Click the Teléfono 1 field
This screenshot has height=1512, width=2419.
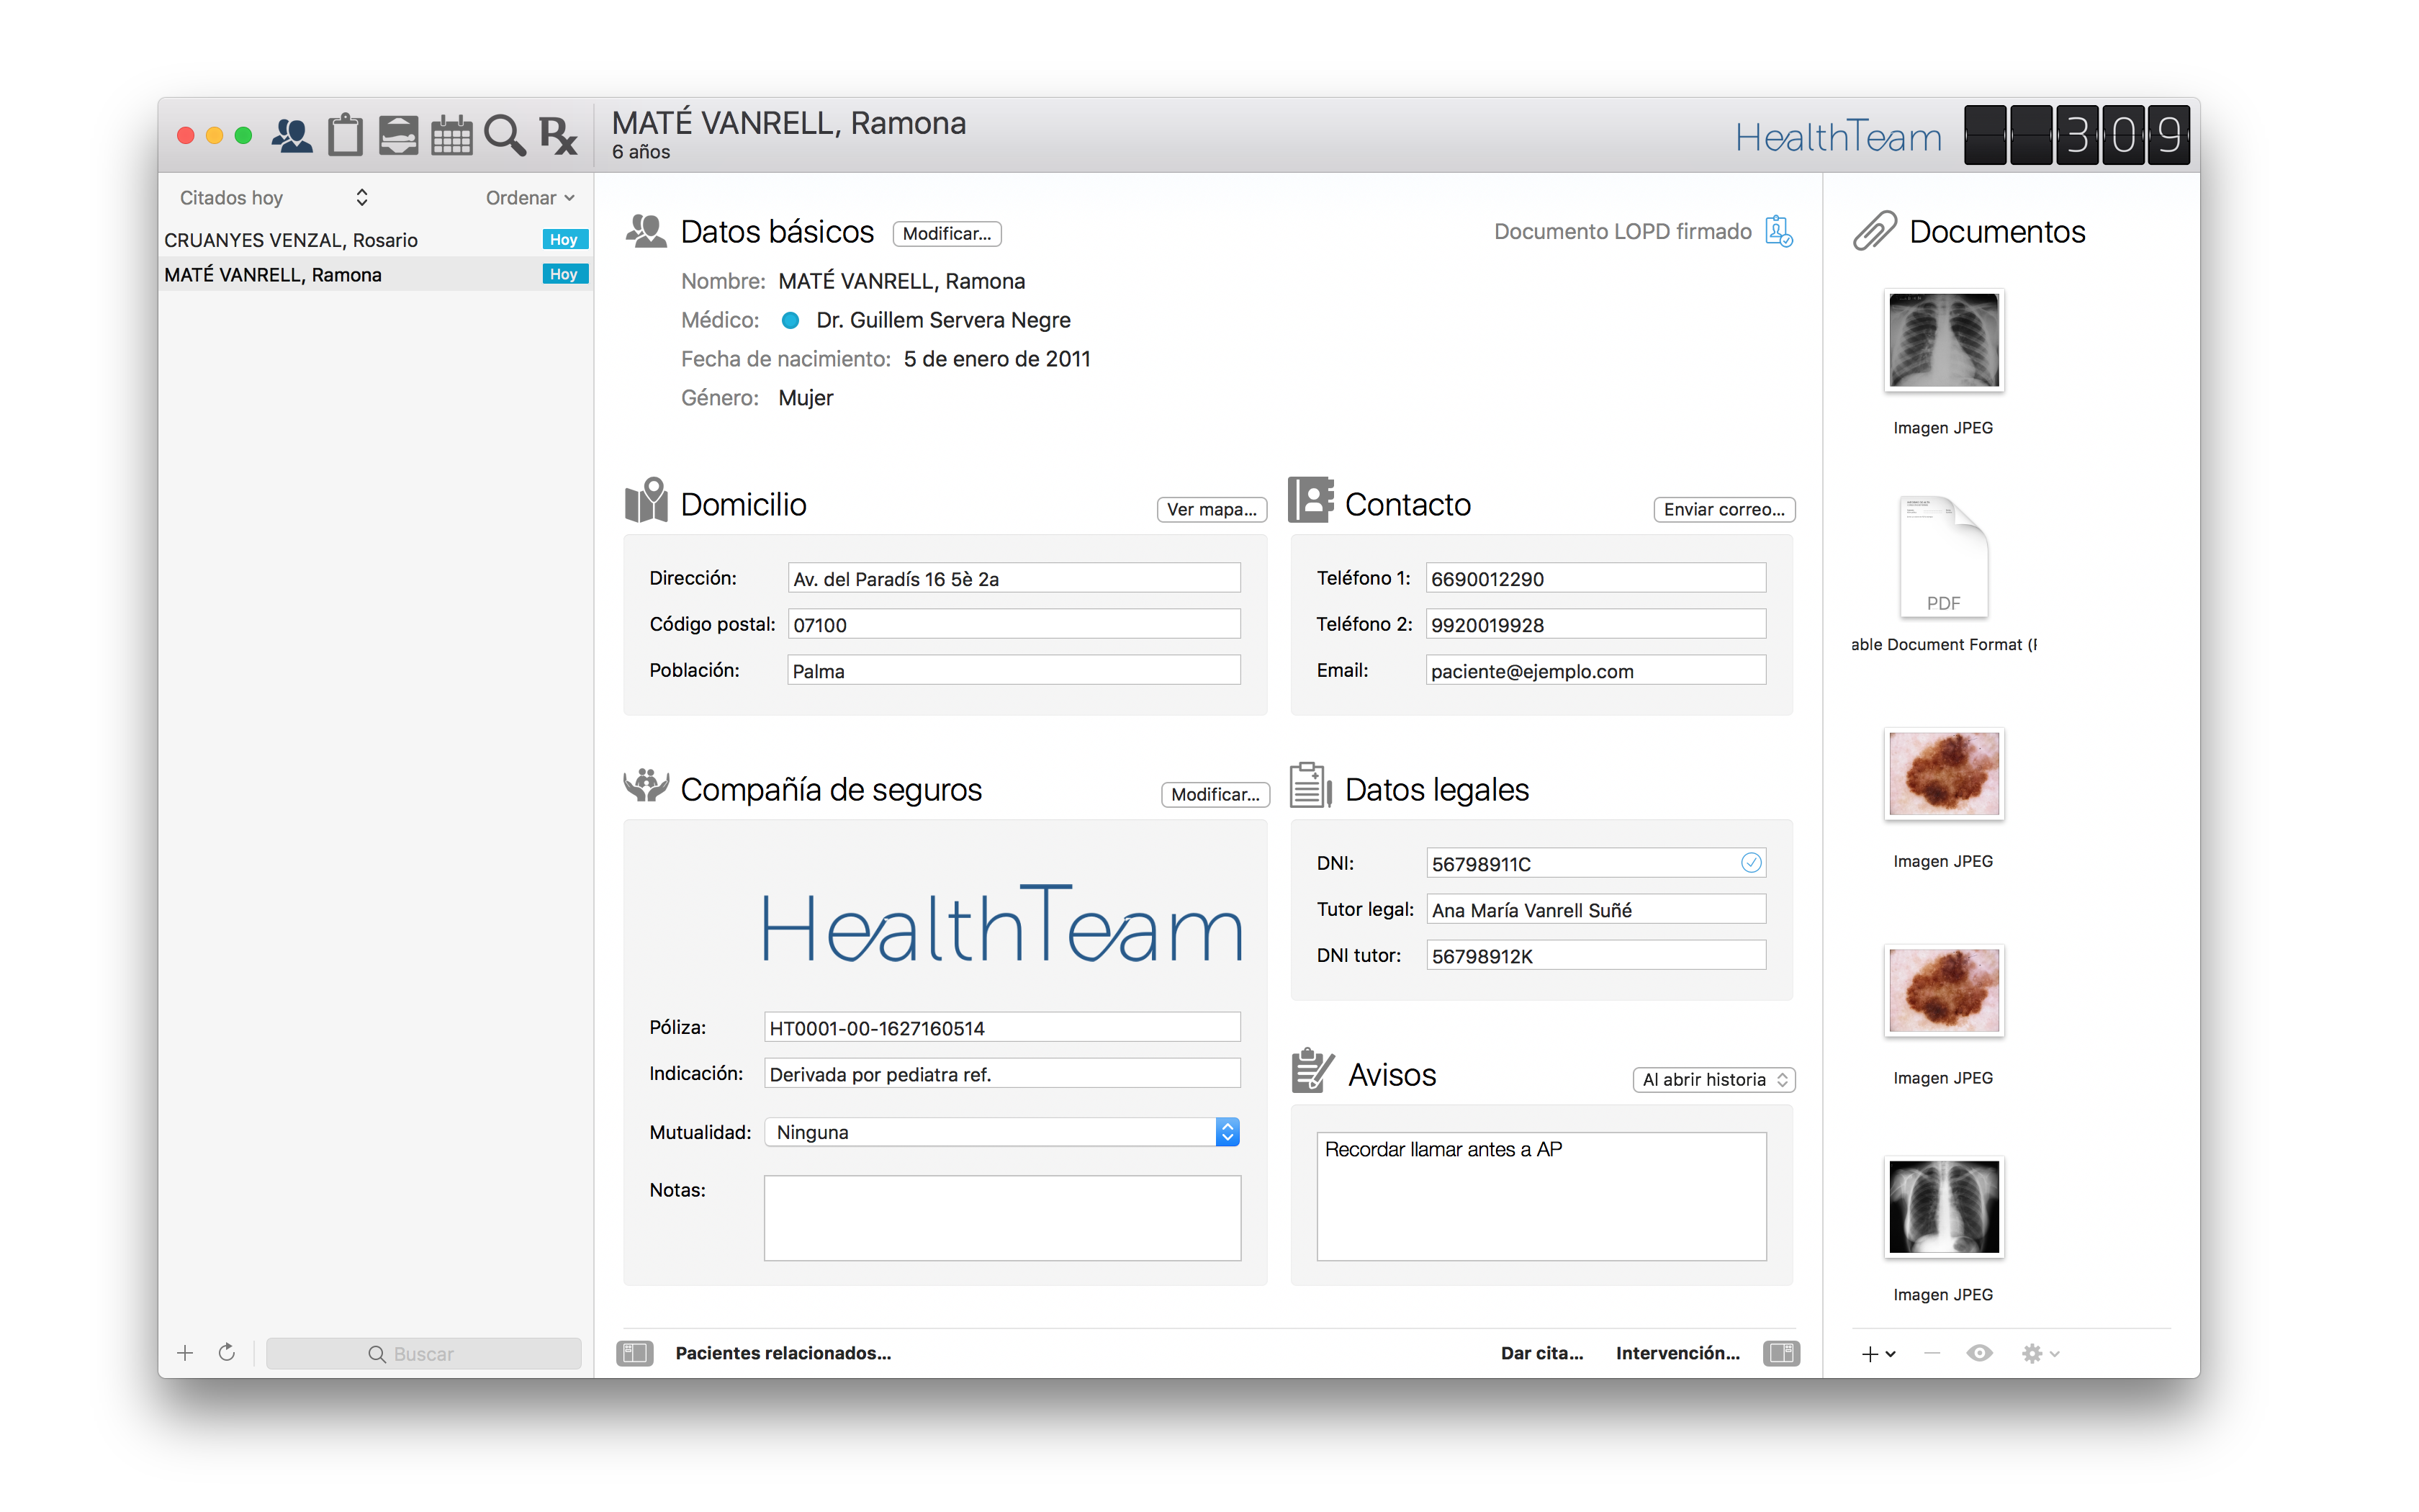pyautogui.click(x=1595, y=578)
